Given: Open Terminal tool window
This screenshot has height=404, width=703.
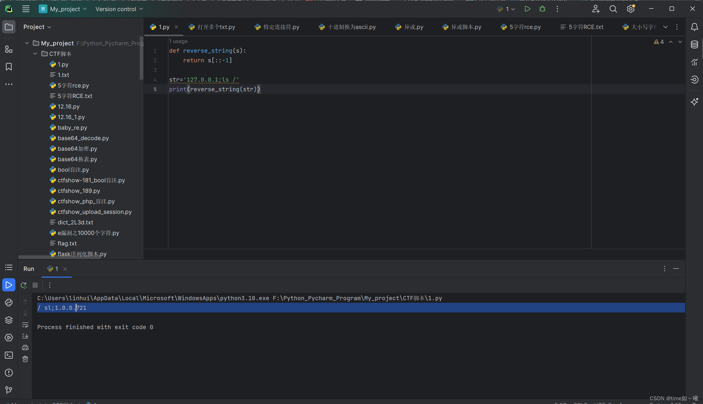Looking at the screenshot, I should point(9,355).
